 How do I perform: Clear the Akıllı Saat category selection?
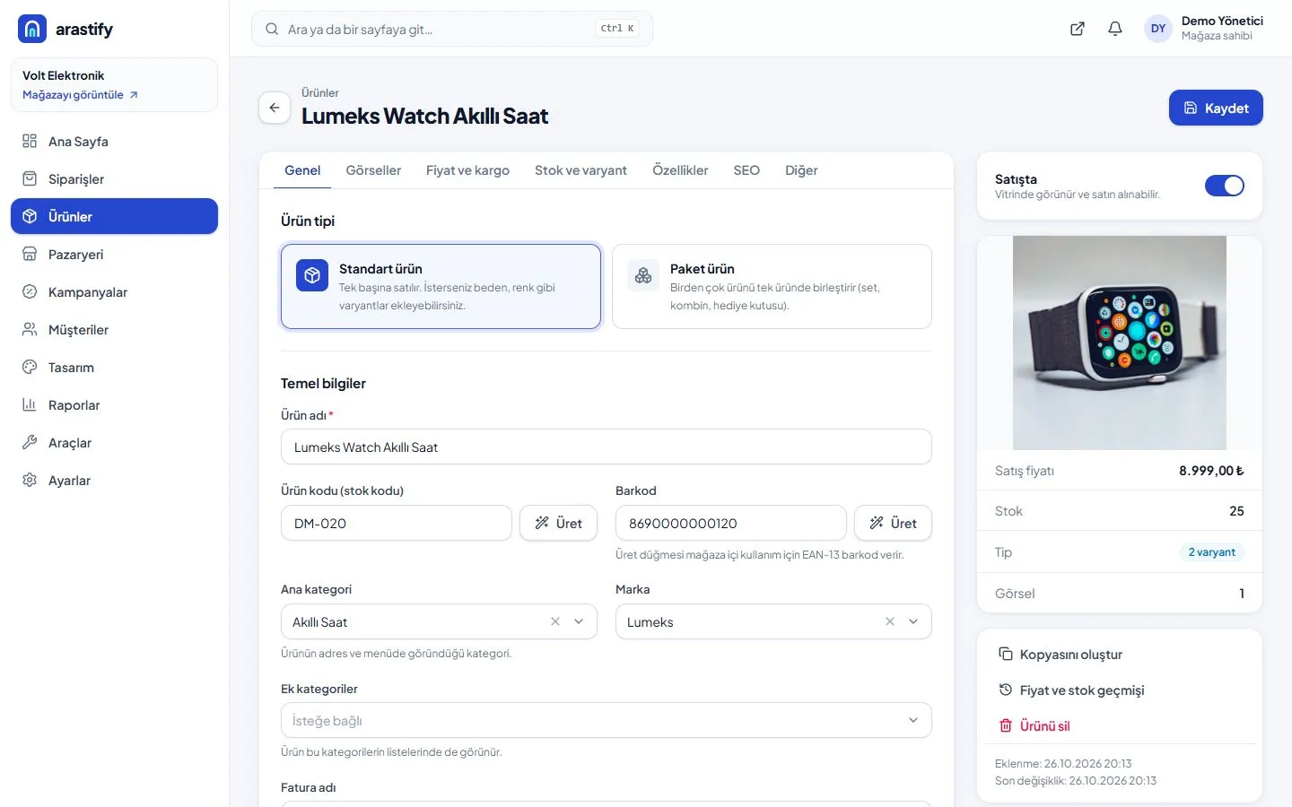(555, 621)
